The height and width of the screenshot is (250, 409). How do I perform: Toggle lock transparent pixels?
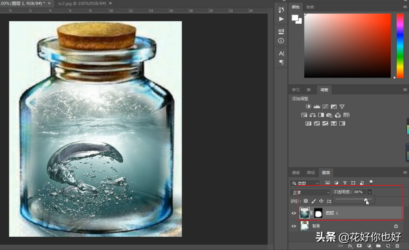[x=306, y=201]
